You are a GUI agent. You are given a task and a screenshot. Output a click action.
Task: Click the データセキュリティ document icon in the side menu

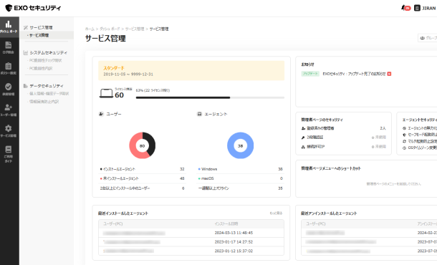(26, 86)
